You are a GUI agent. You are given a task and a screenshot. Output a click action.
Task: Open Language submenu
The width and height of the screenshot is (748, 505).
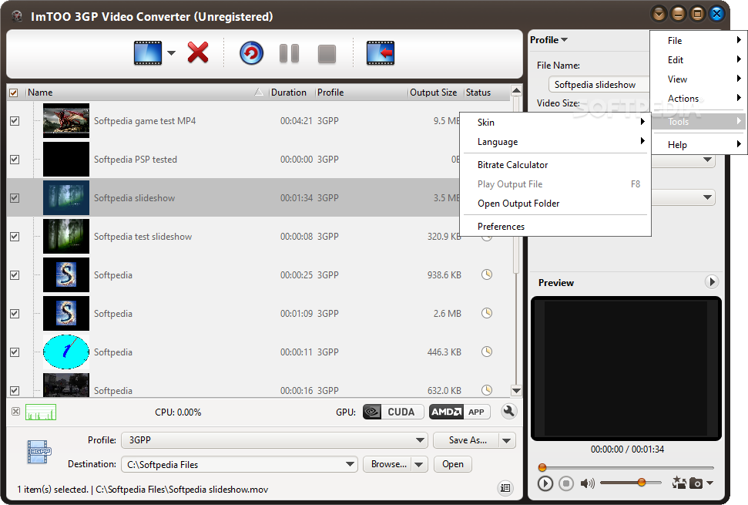click(555, 142)
